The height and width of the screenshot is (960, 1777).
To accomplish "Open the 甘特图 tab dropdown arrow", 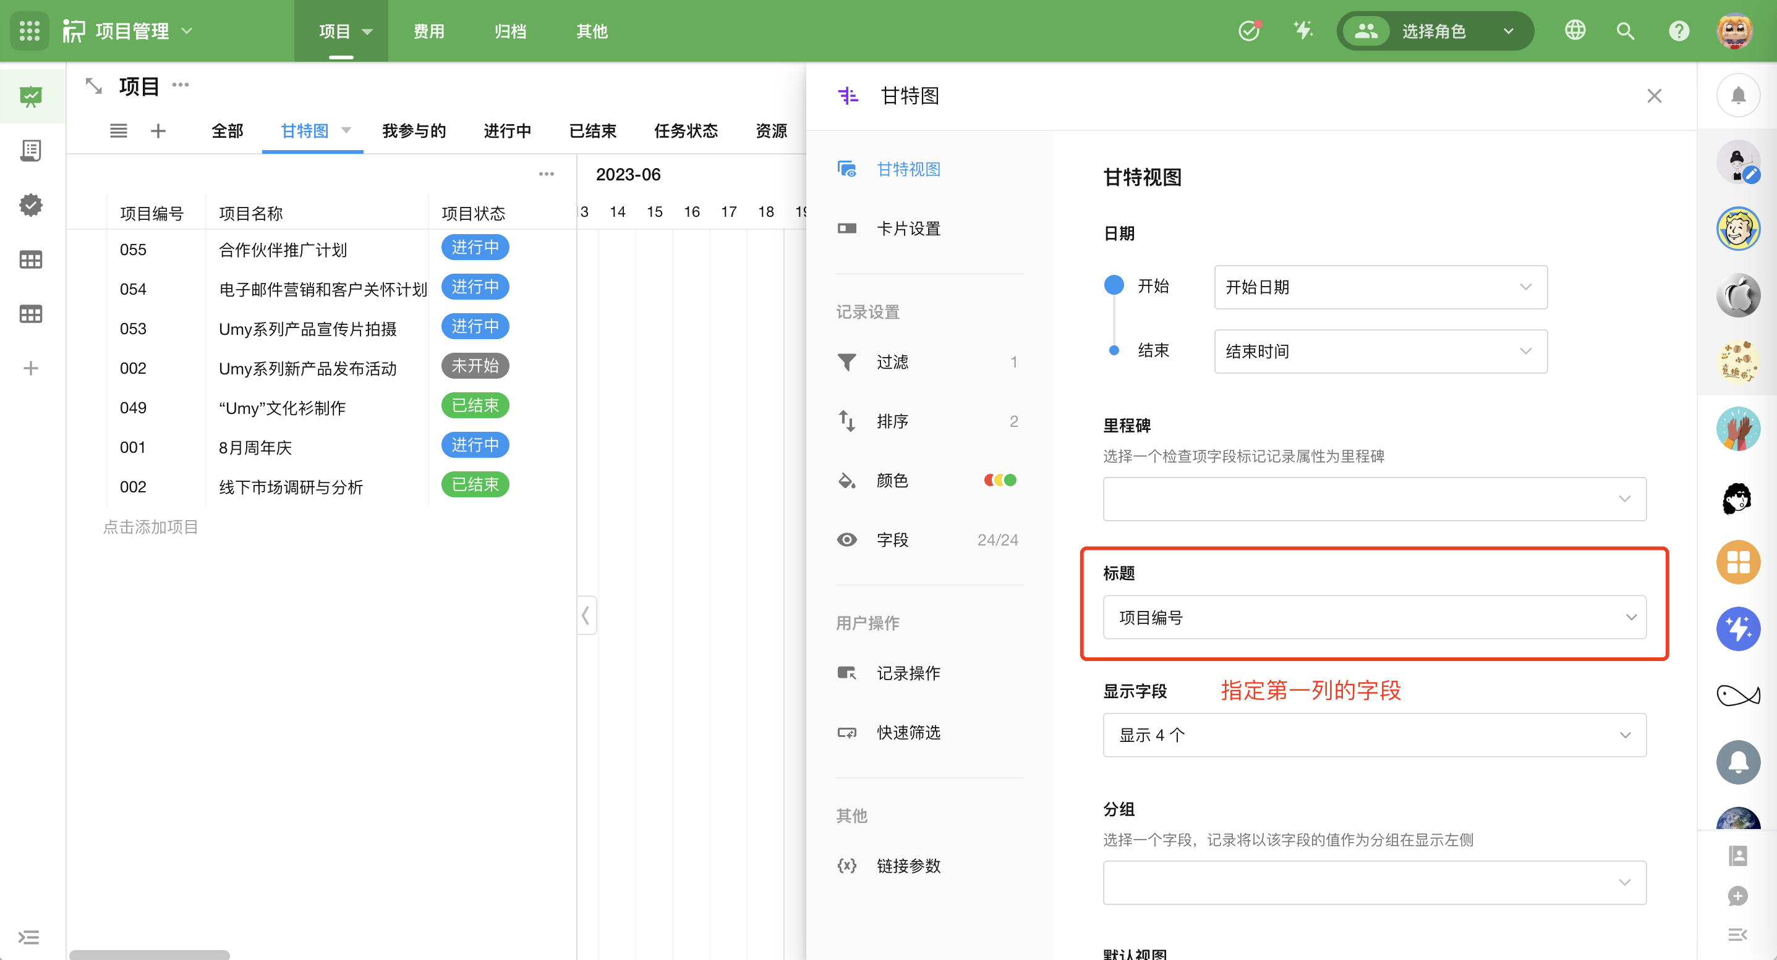I will pos(346,130).
